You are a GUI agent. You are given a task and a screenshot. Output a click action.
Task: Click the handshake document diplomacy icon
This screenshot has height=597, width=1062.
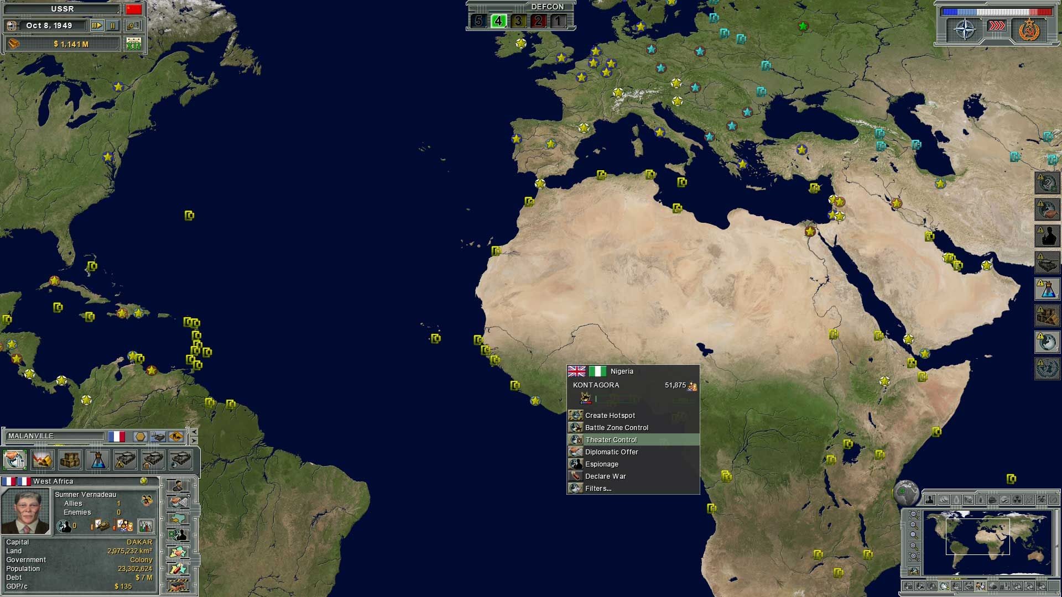pos(178,502)
